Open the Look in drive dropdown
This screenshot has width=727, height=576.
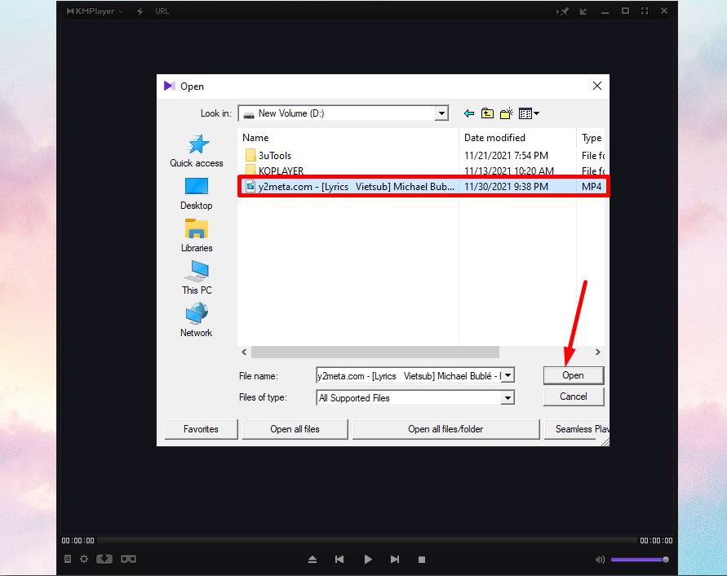tap(441, 113)
